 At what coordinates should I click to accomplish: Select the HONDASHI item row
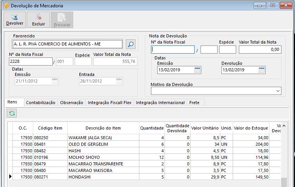(x=144, y=177)
